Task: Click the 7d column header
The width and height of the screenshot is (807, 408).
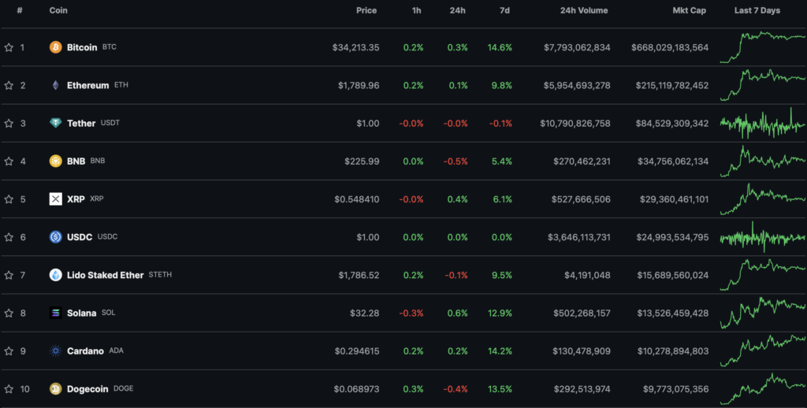Action: click(x=505, y=11)
